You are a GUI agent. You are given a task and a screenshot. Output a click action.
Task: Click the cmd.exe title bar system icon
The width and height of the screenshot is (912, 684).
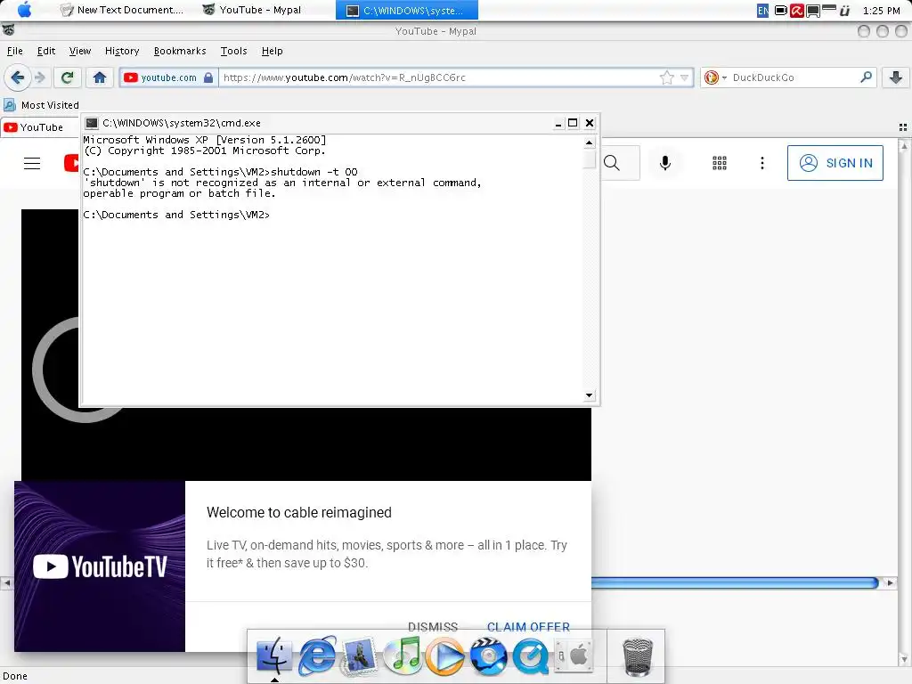[x=92, y=123]
